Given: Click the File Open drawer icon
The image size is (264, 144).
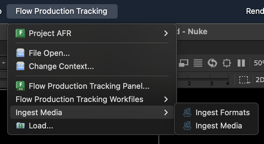Looking at the screenshot, I should (x=20, y=53).
